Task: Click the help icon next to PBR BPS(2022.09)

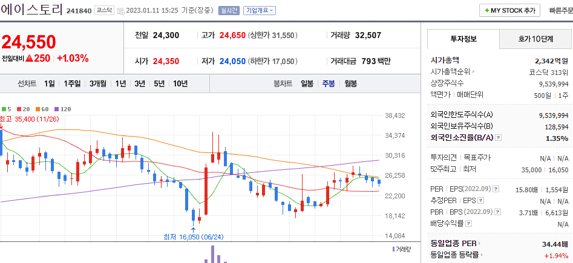Action: (498, 212)
